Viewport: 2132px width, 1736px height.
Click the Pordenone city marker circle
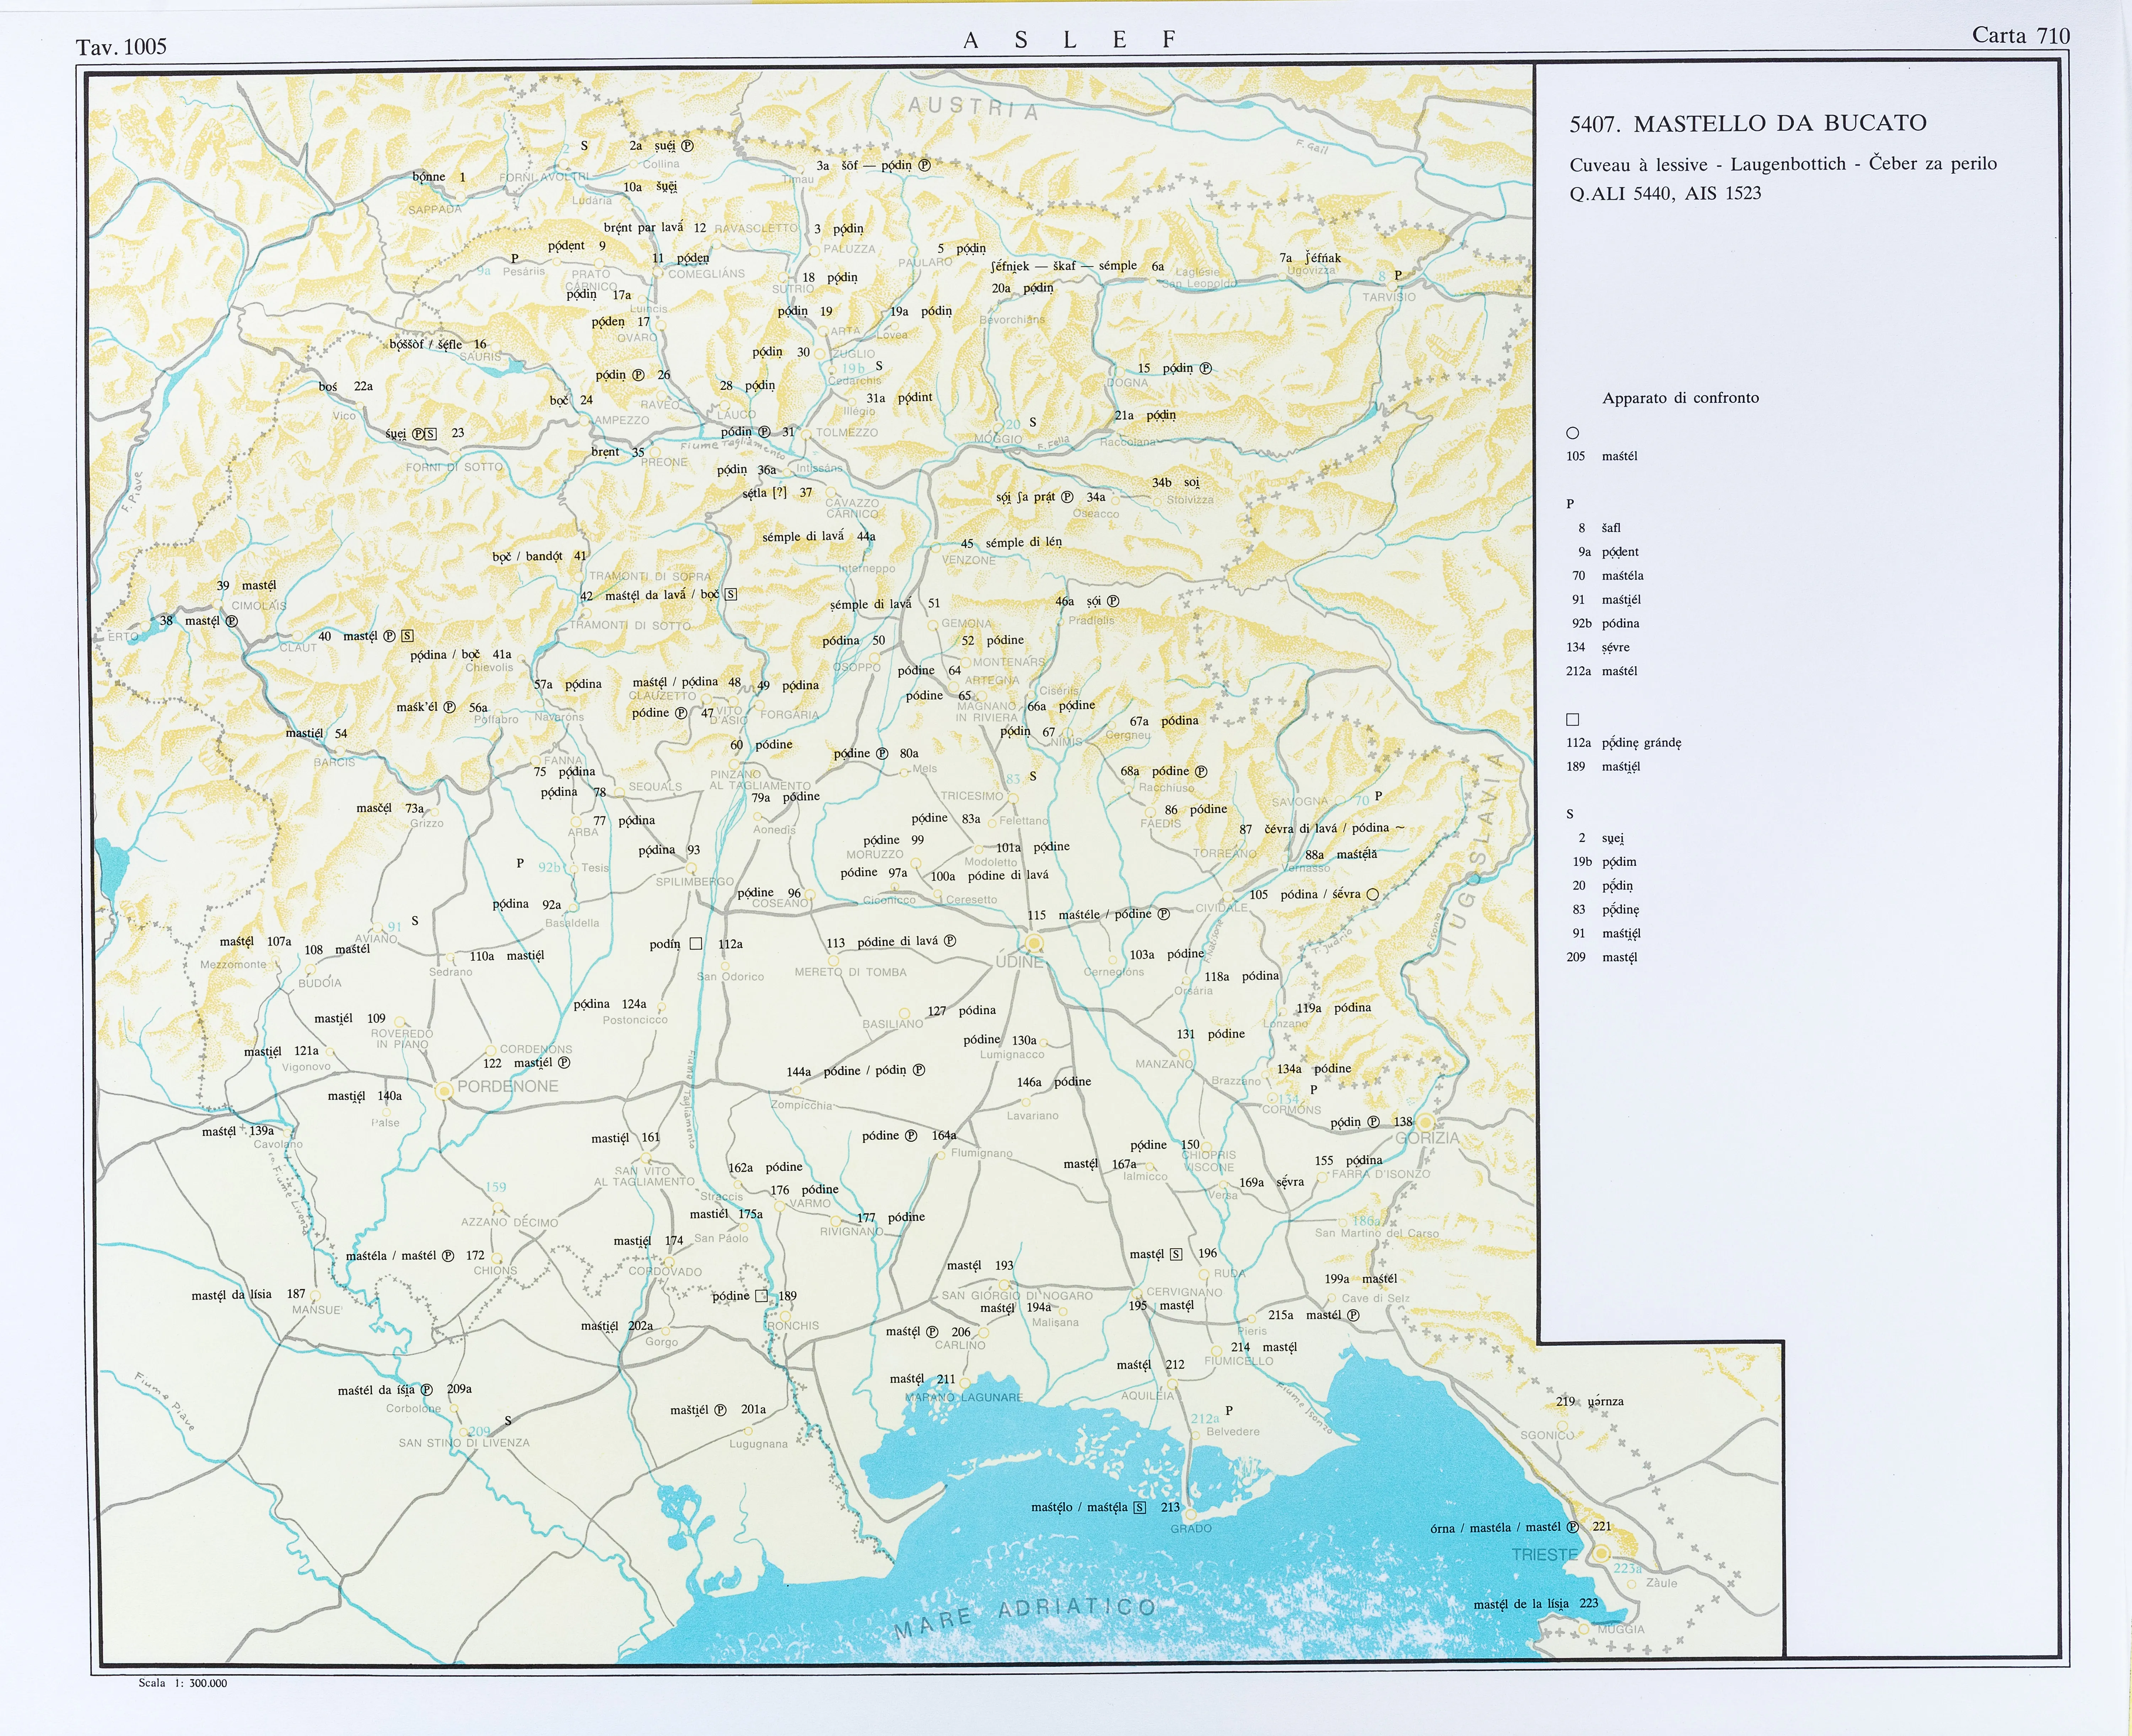(445, 1092)
